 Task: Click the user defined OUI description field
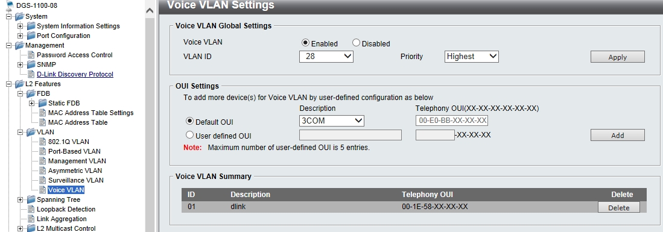350,135
